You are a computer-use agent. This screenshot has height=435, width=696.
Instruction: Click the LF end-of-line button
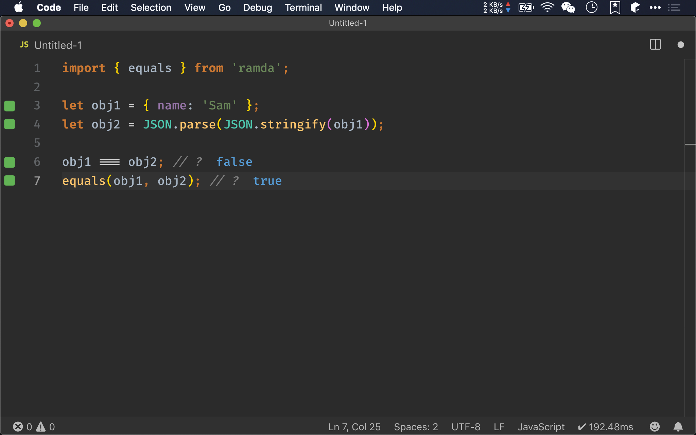click(x=499, y=427)
